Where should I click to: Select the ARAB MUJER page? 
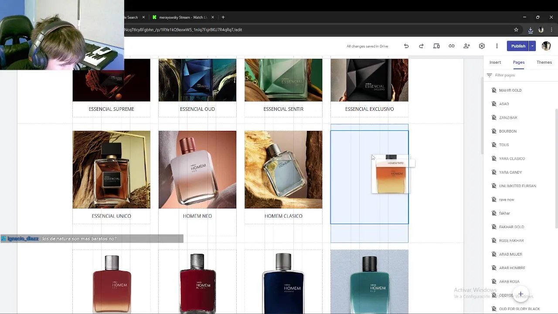510,254
